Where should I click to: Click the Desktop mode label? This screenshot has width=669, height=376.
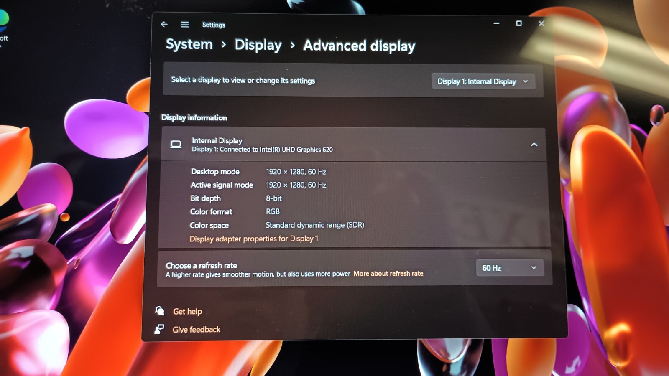[x=215, y=172]
